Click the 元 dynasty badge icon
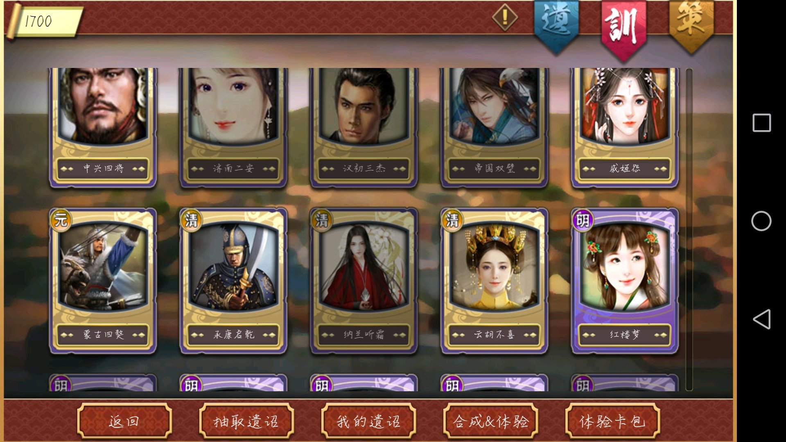 (61, 220)
